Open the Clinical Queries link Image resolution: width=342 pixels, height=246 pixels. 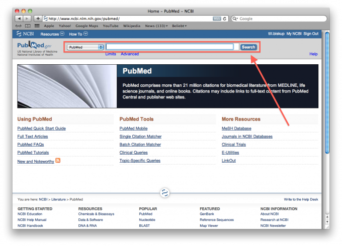[133, 153]
